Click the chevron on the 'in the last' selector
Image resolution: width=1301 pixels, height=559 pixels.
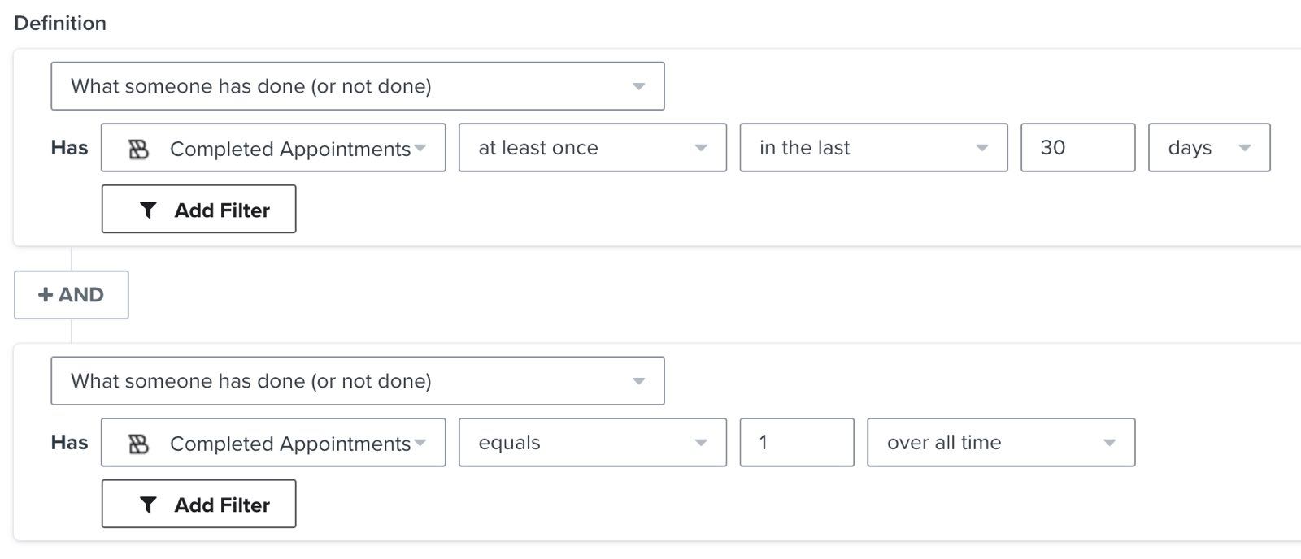984,148
